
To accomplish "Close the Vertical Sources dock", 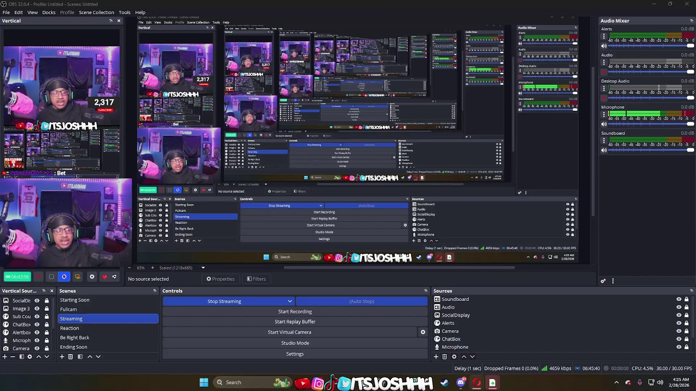I will click(x=52, y=291).
